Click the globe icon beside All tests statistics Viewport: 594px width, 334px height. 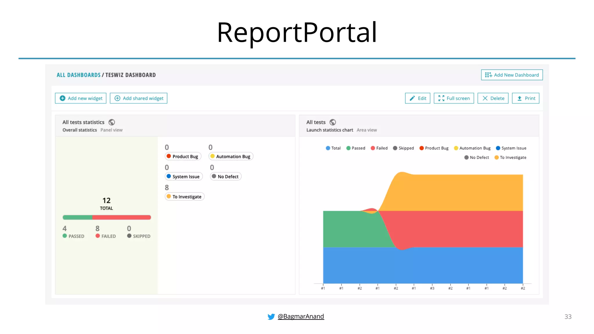112,122
